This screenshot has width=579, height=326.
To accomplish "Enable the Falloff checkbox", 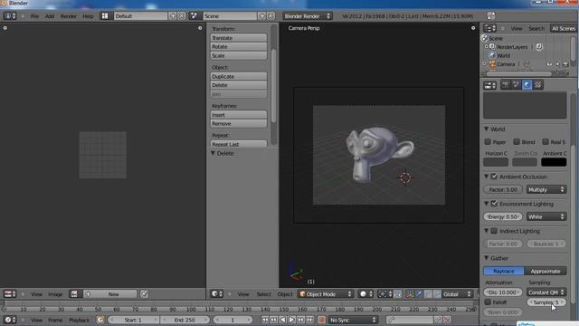I will [488, 302].
